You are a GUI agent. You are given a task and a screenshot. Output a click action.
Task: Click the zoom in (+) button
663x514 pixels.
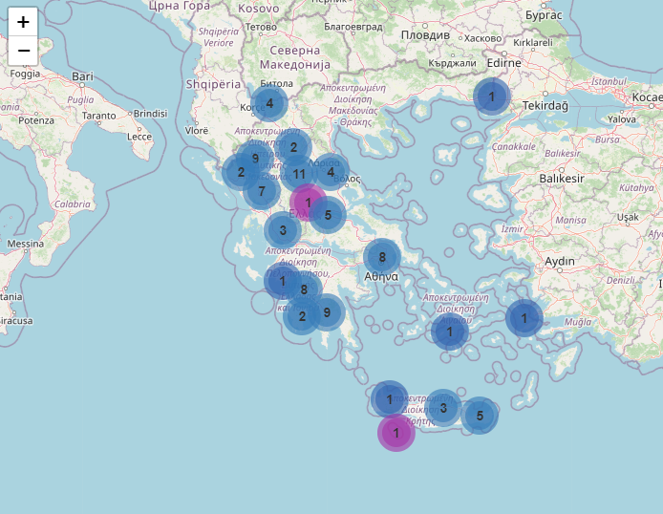(23, 22)
